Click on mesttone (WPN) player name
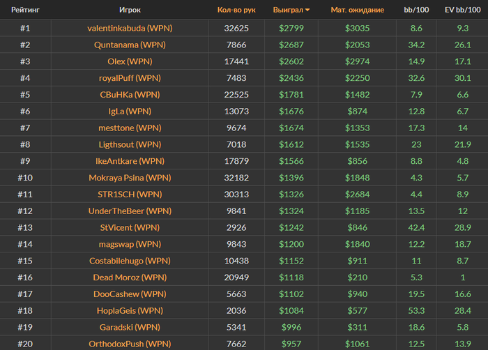This screenshot has width=488, height=350. pyautogui.click(x=130, y=128)
